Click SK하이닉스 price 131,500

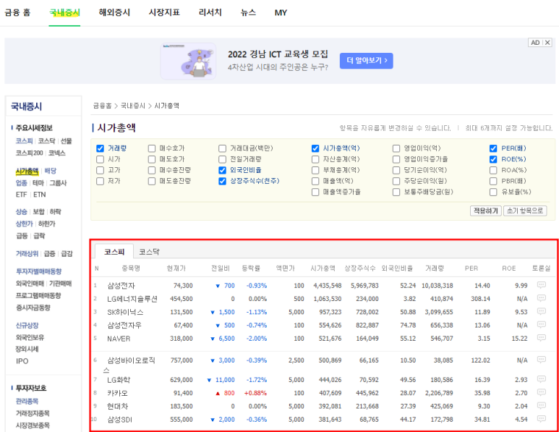[181, 312]
